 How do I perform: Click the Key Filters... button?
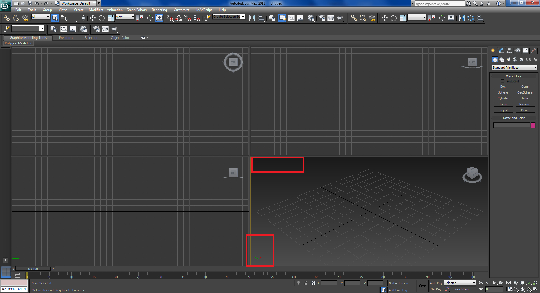pos(463,289)
